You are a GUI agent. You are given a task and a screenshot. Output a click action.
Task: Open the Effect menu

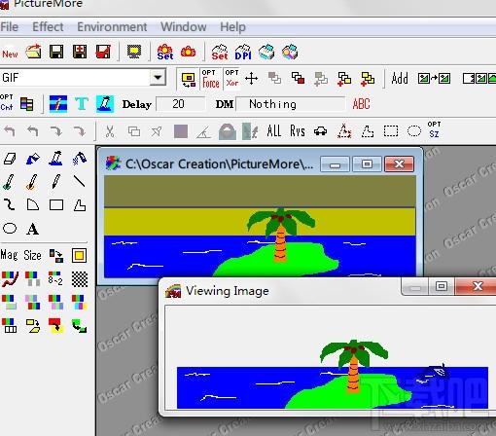(x=48, y=26)
